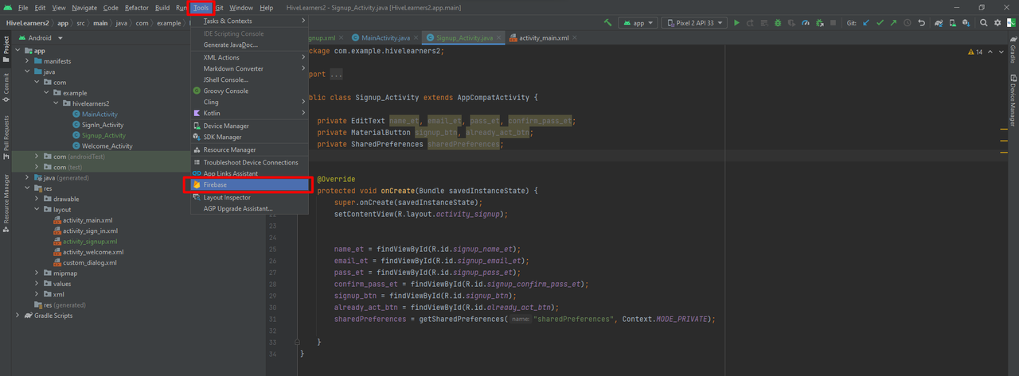
Task: Click the onCreate method name in code
Action: coord(398,191)
